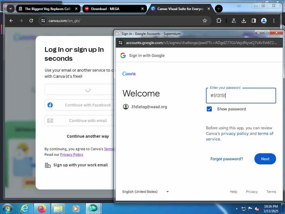Show hidden tray icons arrow
The height and width of the screenshot is (214, 285).
[237, 209]
